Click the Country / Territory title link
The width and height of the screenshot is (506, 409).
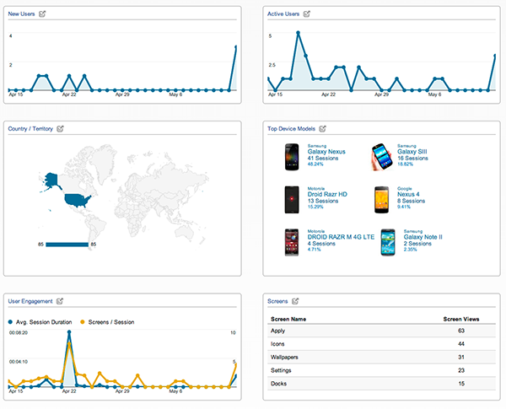30,129
